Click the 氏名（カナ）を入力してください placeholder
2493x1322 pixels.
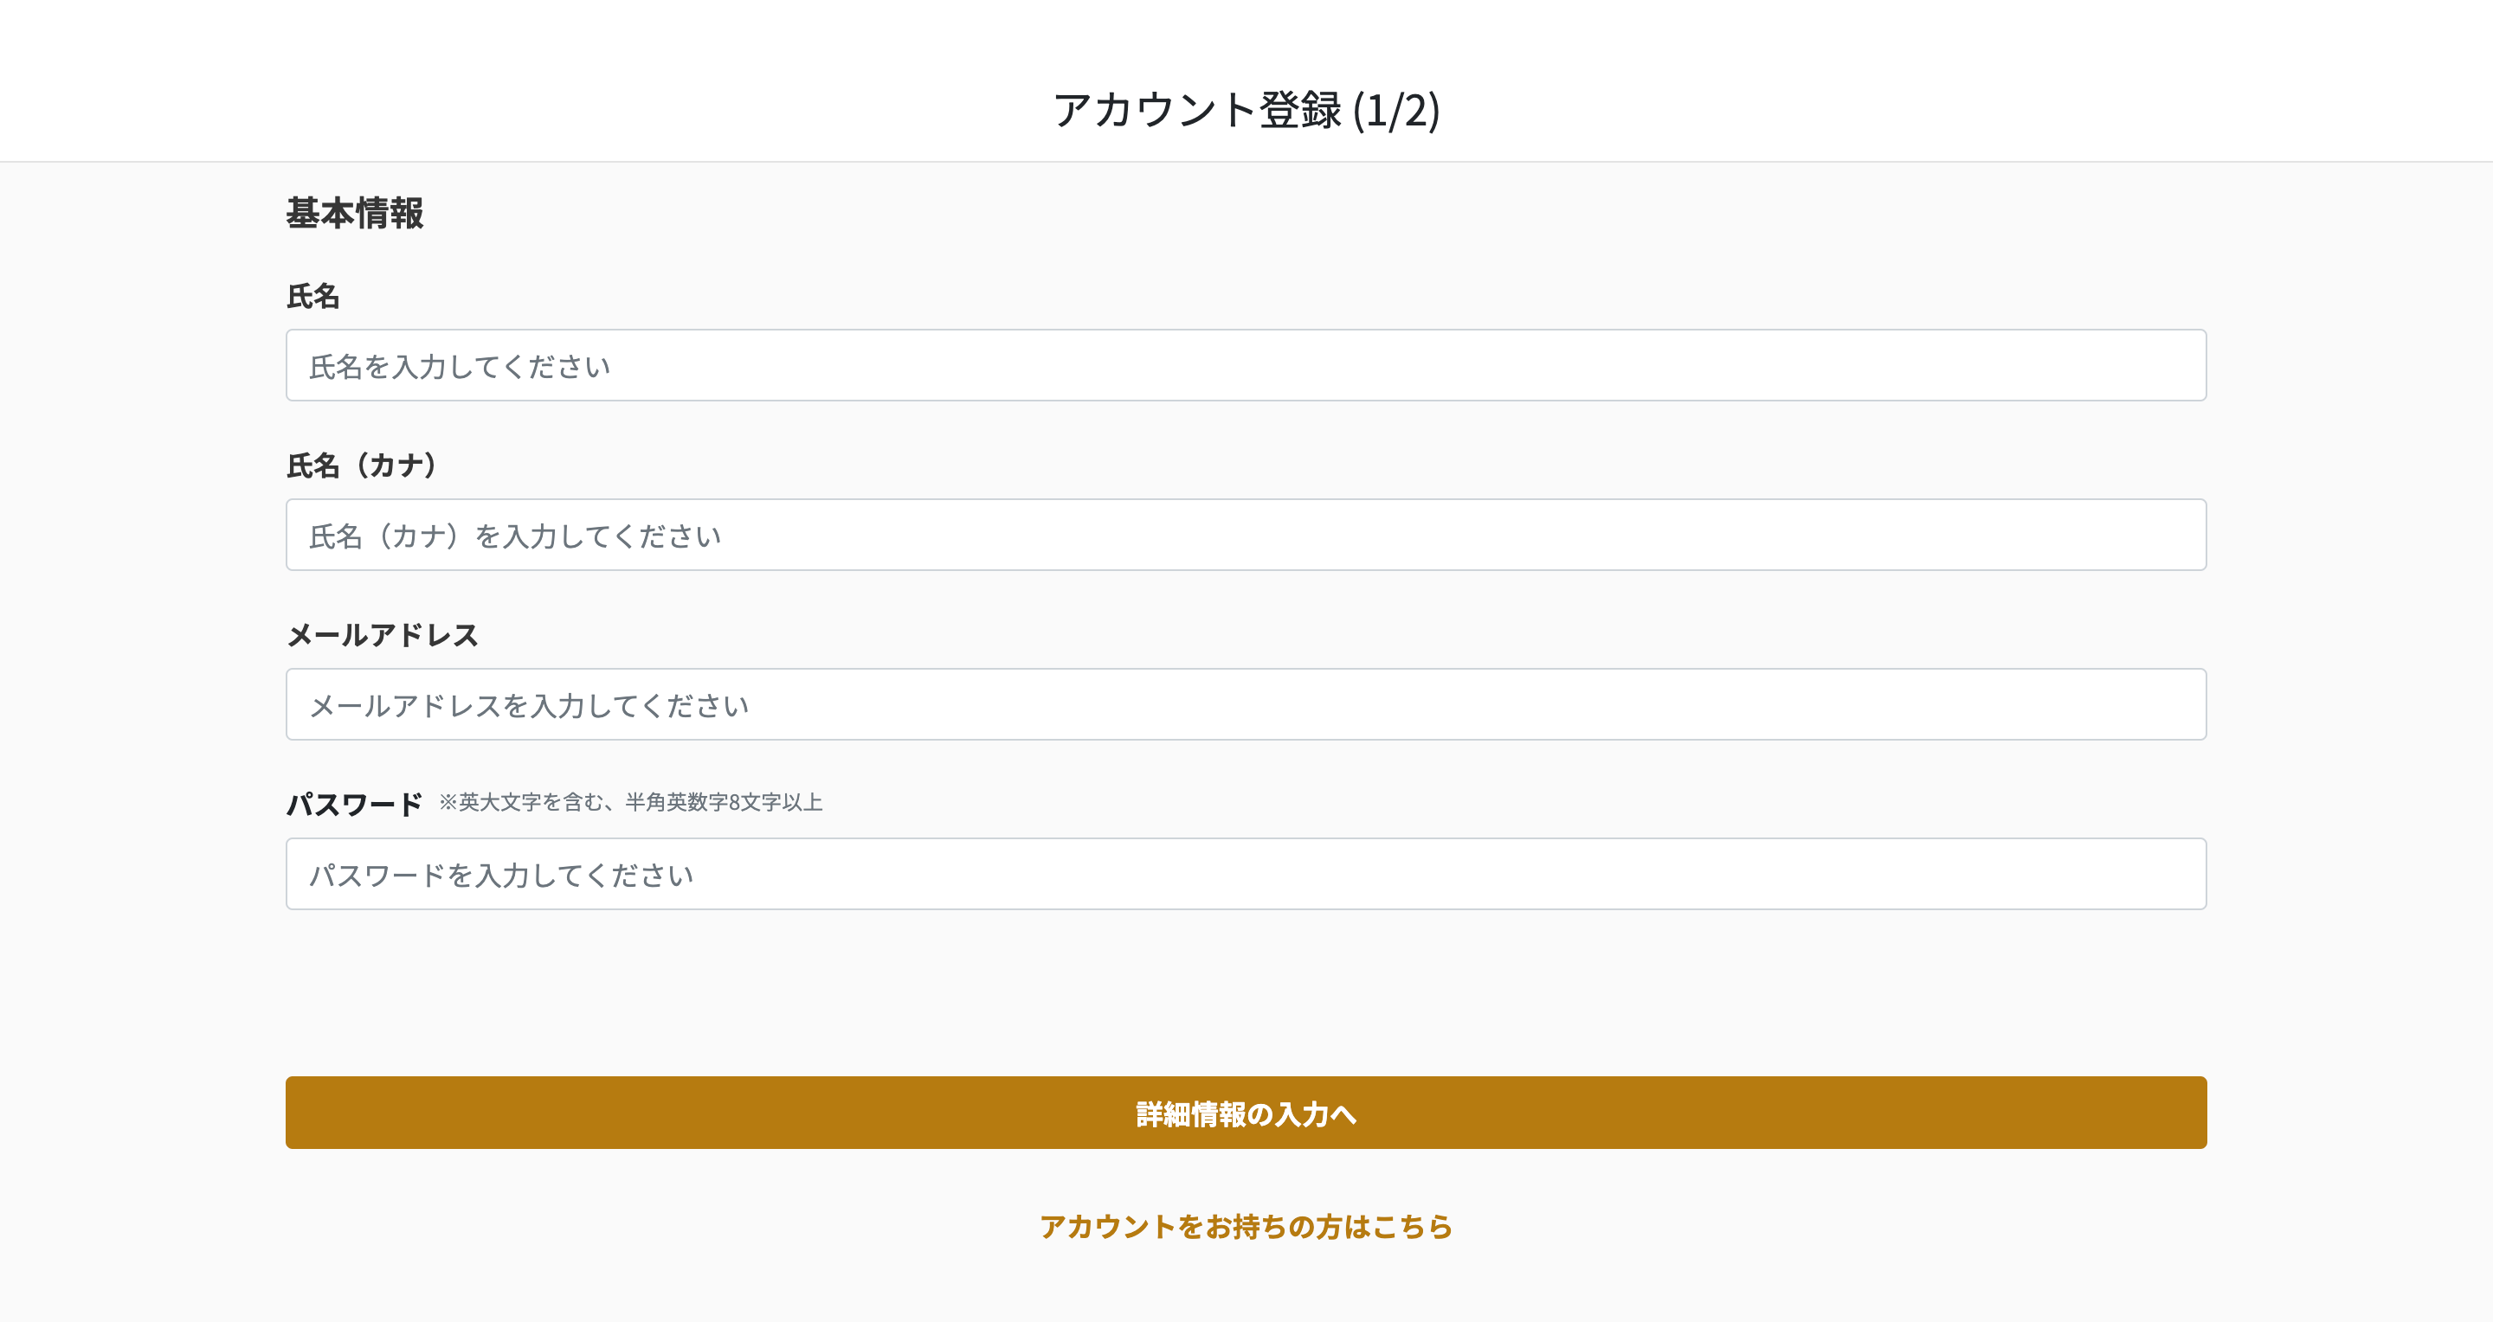coord(515,536)
